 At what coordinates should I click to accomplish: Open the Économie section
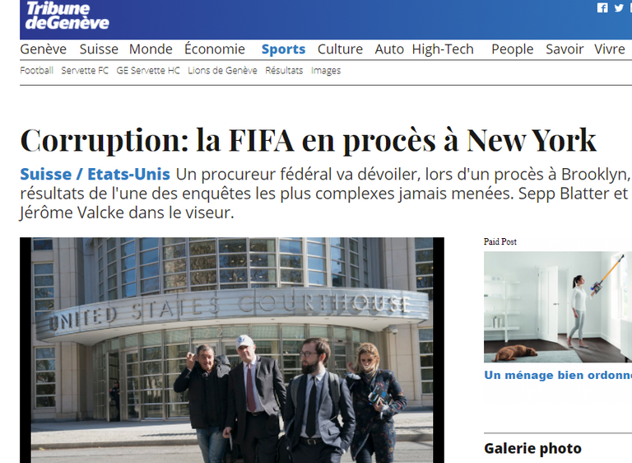click(215, 49)
